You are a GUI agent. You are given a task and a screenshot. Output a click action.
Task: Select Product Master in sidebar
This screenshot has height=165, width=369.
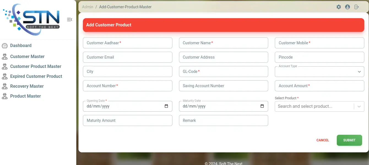pos(25,96)
